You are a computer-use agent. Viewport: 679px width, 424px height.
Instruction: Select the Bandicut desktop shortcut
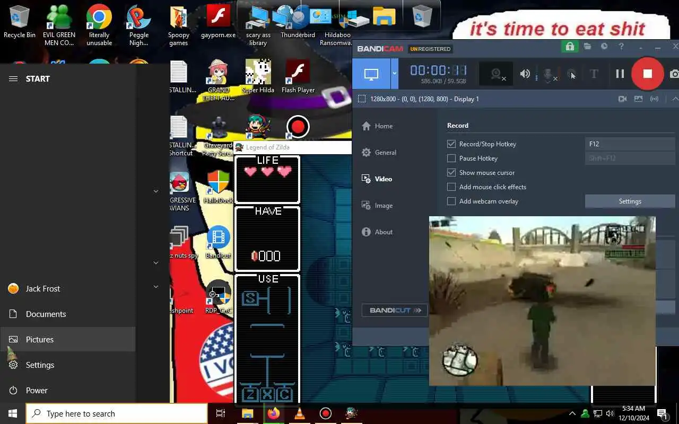218,243
